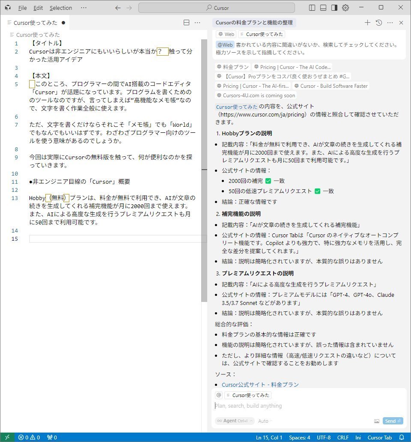This screenshot has width=411, height=442.
Task: Click the editor vertical scrollbar thumb
Action: (204, 170)
